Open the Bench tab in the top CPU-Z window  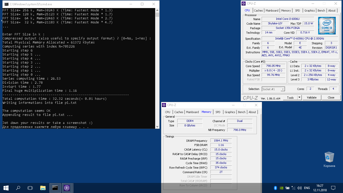pos(321,11)
